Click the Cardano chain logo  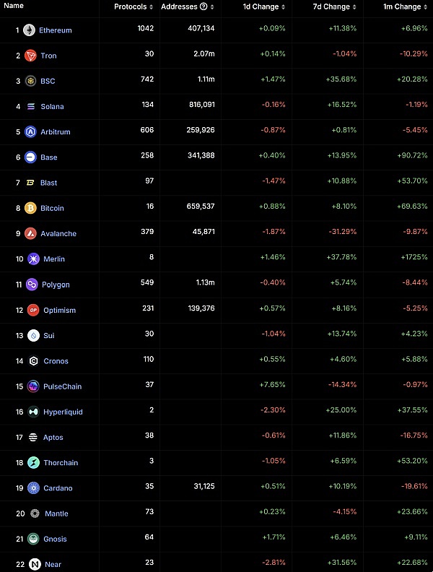33,487
